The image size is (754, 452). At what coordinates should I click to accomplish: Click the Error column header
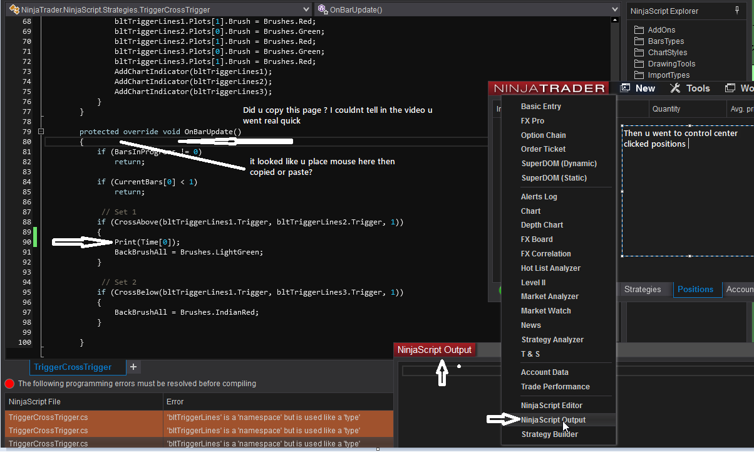pos(277,402)
